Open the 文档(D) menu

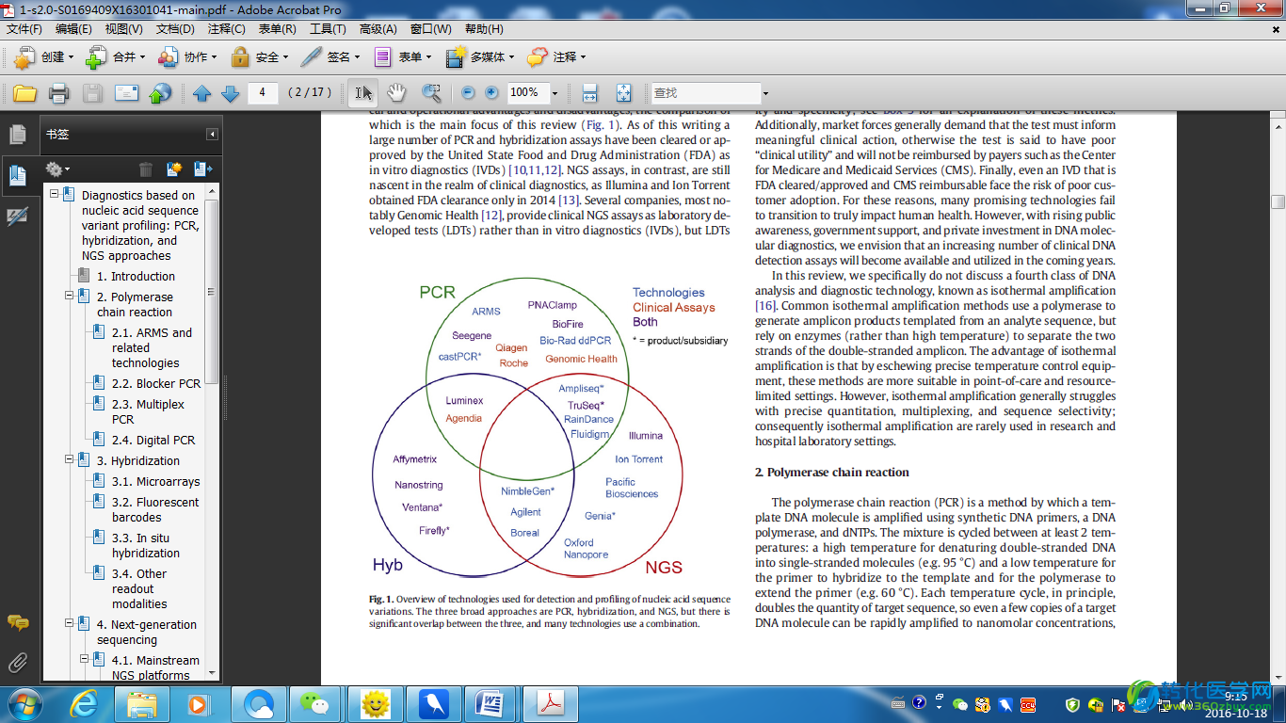click(175, 29)
